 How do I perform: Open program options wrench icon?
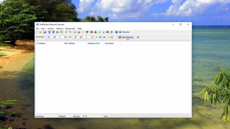tap(75, 32)
